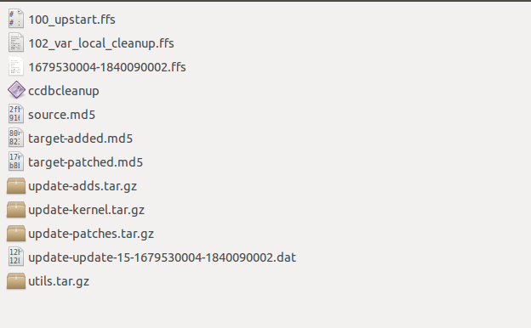The width and height of the screenshot is (531, 328).
Task: Click the utils.tar.gz archive icon
Action: (16, 281)
